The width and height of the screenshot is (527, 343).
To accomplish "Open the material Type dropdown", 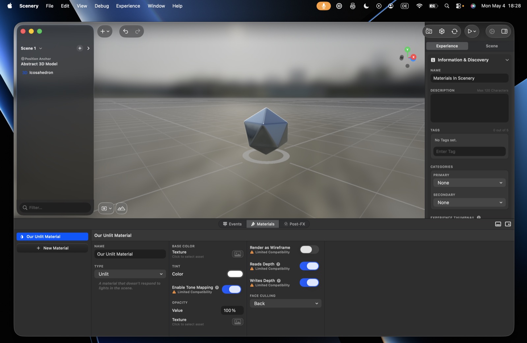I will (130, 274).
